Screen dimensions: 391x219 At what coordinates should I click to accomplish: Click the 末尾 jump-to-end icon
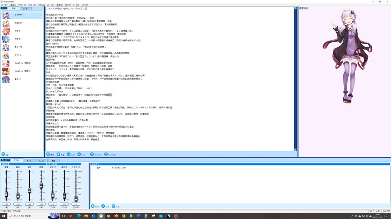coord(79,155)
